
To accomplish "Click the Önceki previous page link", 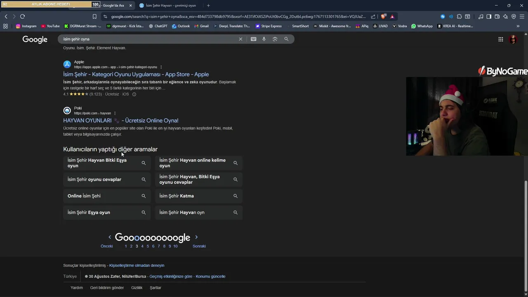I will [x=107, y=246].
